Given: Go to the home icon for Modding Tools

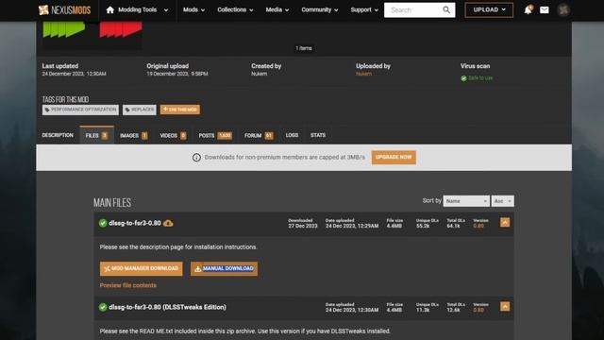Looking at the screenshot, I should pyautogui.click(x=110, y=10).
